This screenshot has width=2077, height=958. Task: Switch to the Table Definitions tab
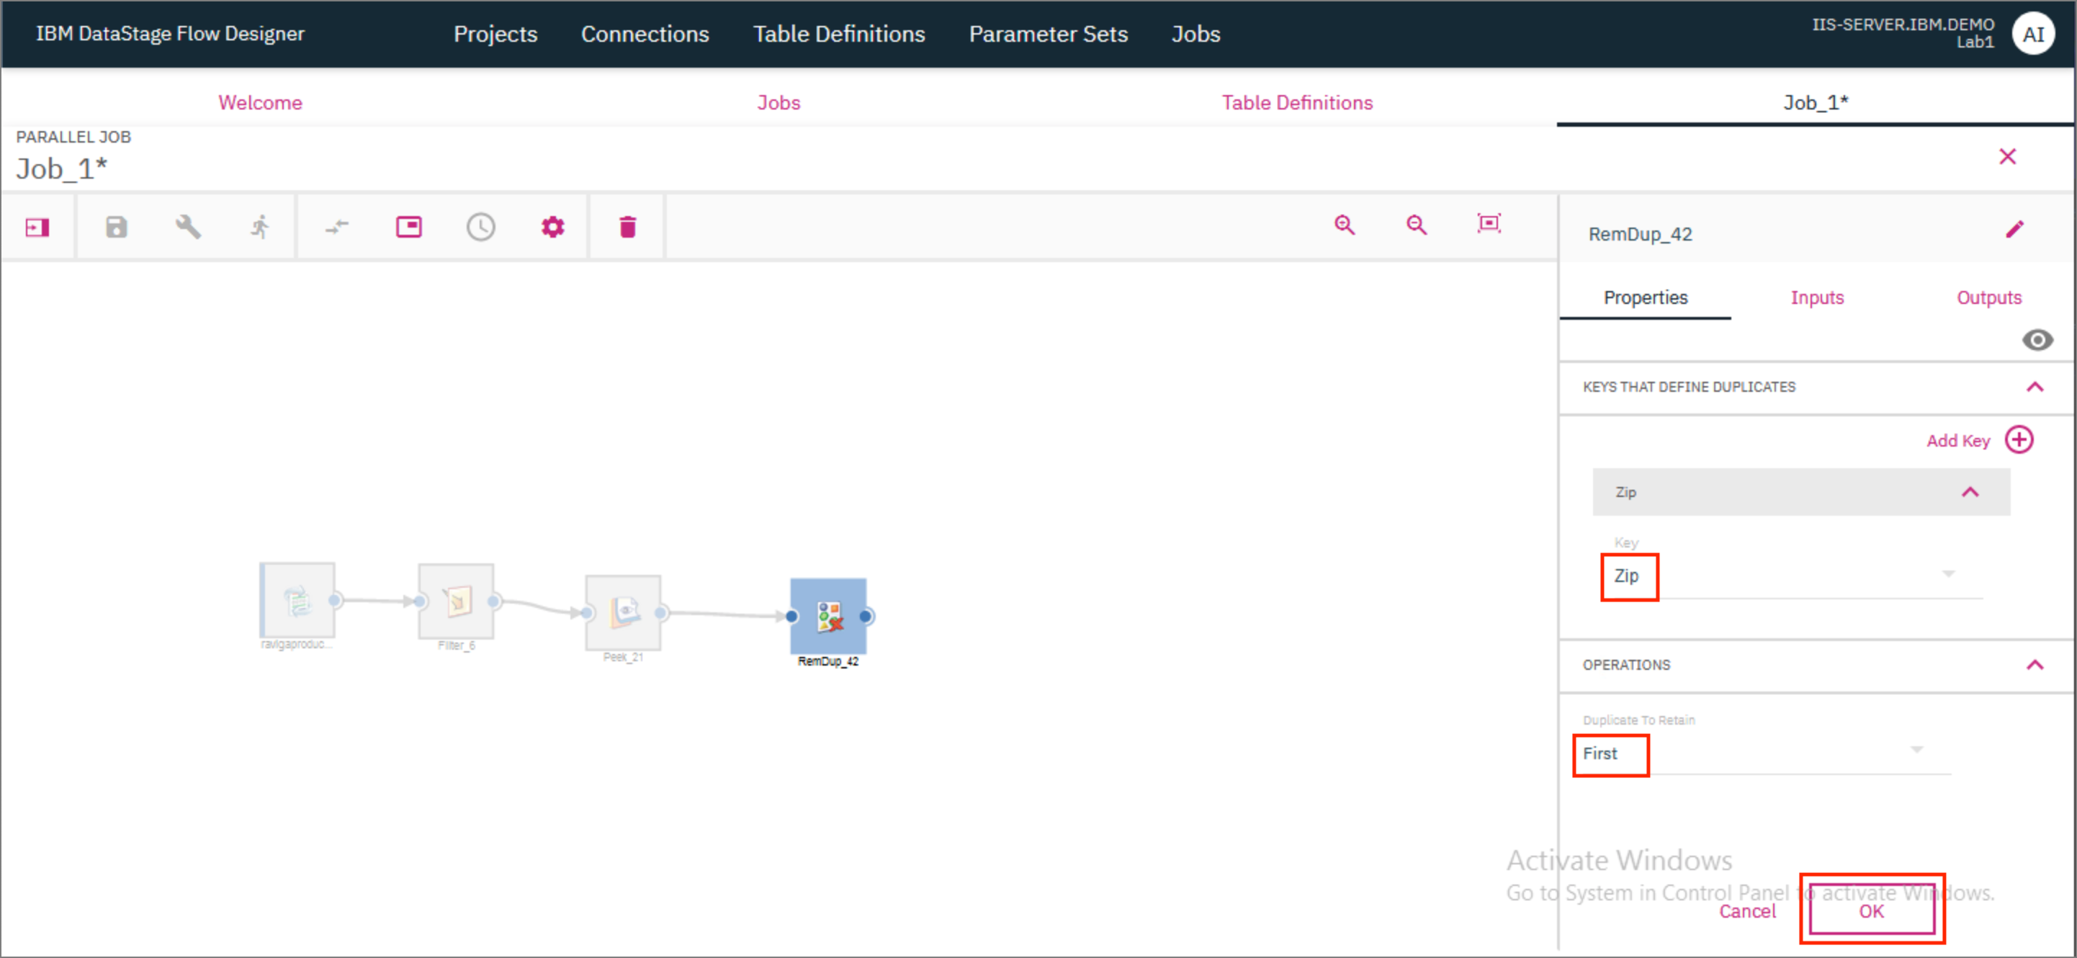(1296, 102)
